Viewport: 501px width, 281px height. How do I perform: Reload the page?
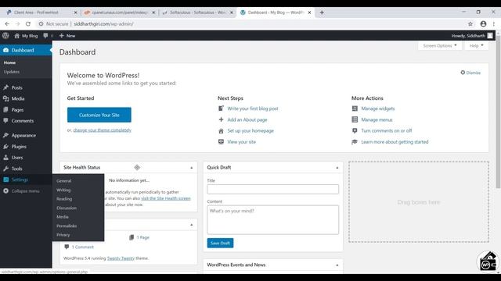[x=28, y=24]
